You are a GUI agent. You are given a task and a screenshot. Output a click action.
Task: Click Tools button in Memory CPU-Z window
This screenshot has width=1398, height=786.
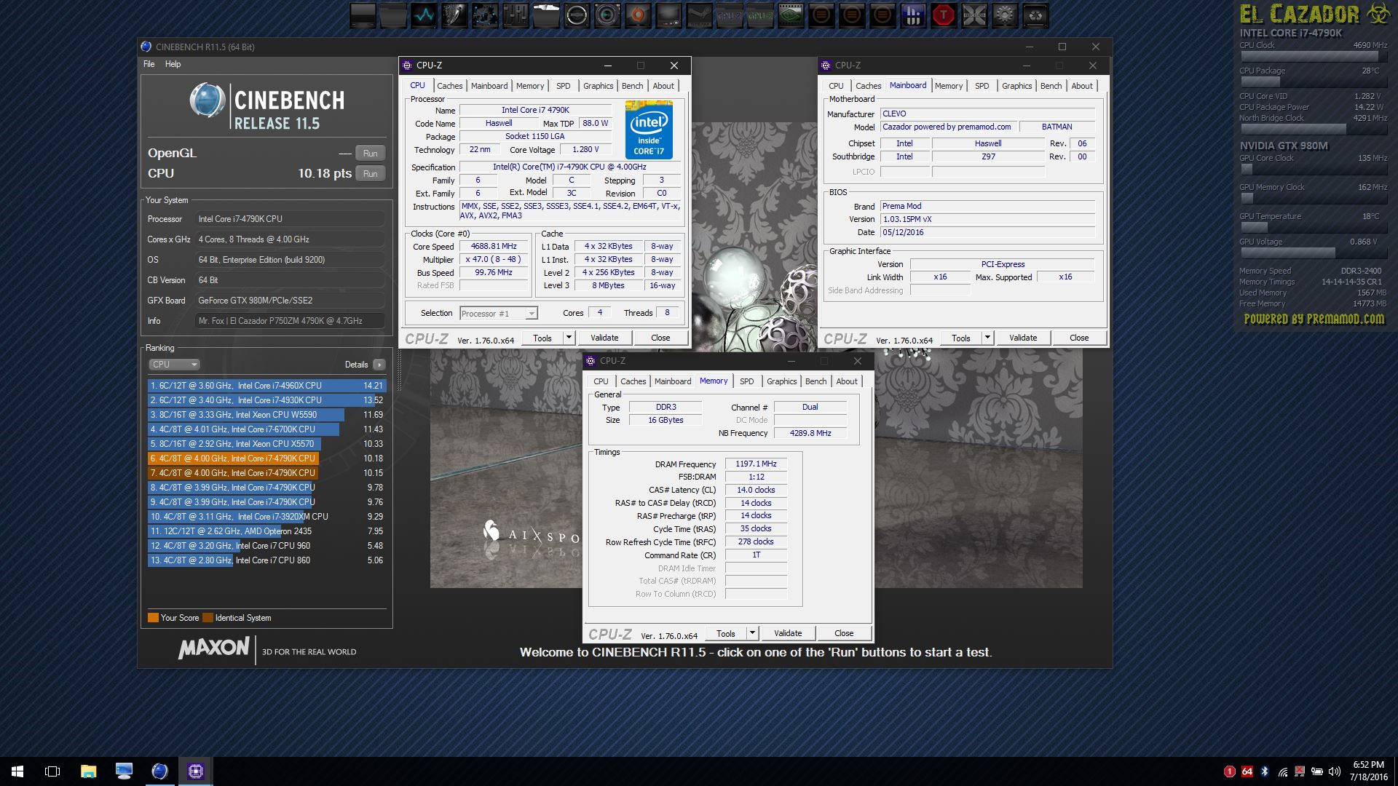coord(726,633)
